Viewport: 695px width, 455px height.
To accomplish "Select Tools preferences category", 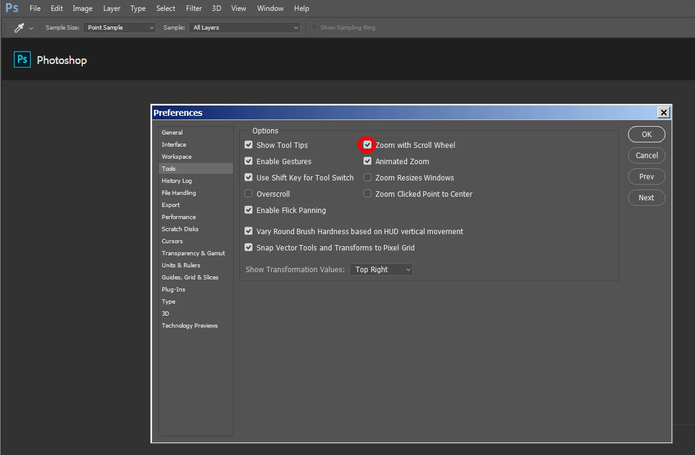I will [x=196, y=168].
